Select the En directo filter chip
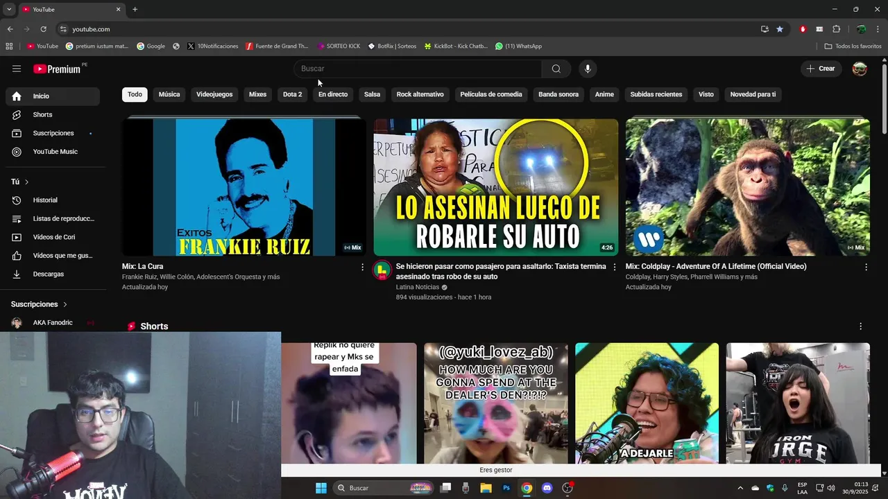888x499 pixels. point(333,94)
